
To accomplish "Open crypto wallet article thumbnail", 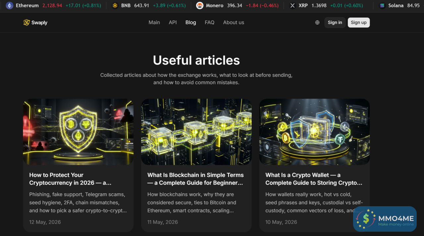I will point(314,132).
